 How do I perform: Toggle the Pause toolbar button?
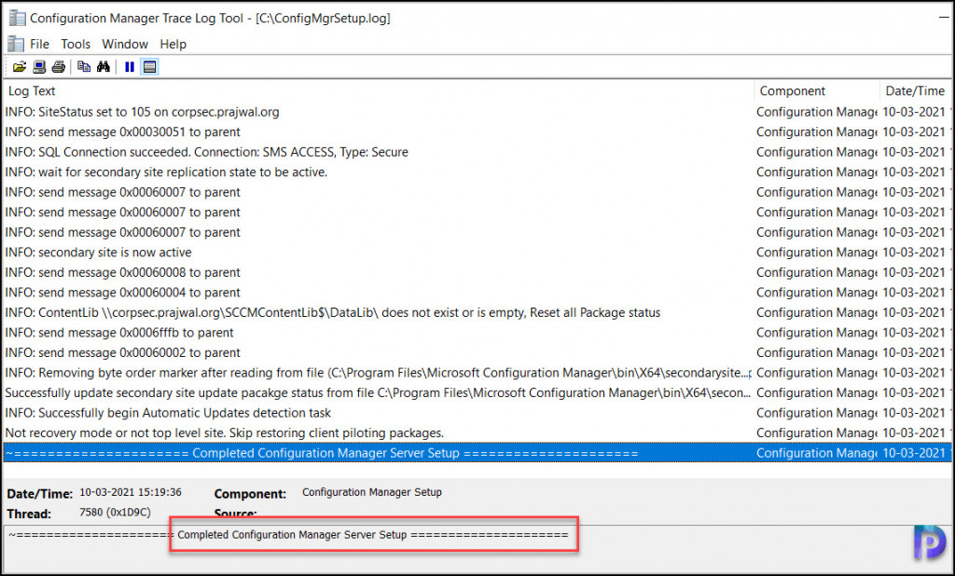[130, 67]
